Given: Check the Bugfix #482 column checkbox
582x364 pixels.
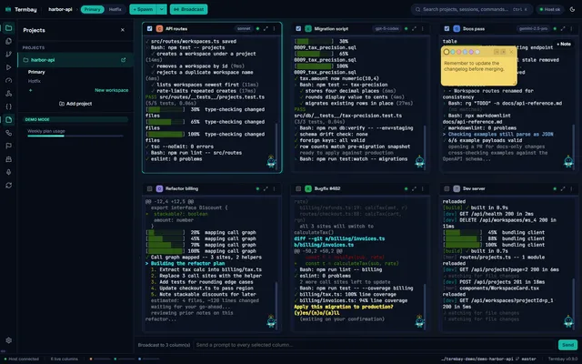Looking at the screenshot, I should coord(298,188).
